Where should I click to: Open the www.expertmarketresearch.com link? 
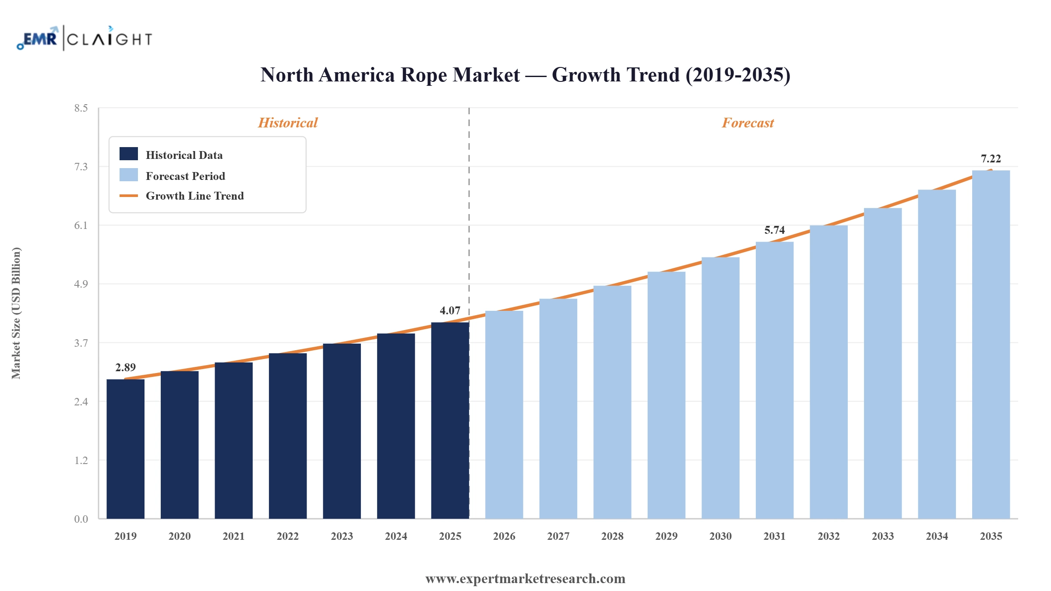pyautogui.click(x=525, y=579)
